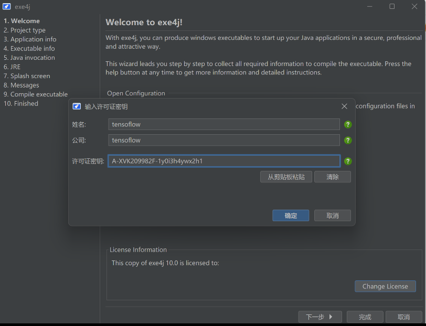This screenshot has width=426, height=326.
Task: Minimize the exe4j main window
Action: coord(368,6)
